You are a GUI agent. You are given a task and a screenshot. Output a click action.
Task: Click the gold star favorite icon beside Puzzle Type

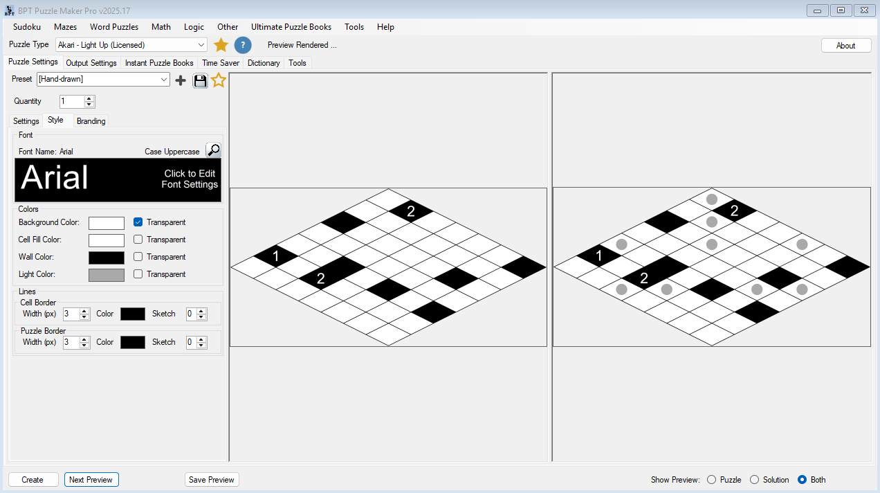(x=221, y=44)
